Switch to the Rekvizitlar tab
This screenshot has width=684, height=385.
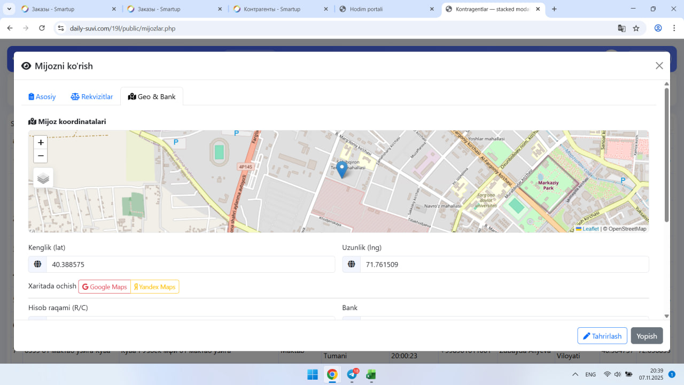coord(92,97)
